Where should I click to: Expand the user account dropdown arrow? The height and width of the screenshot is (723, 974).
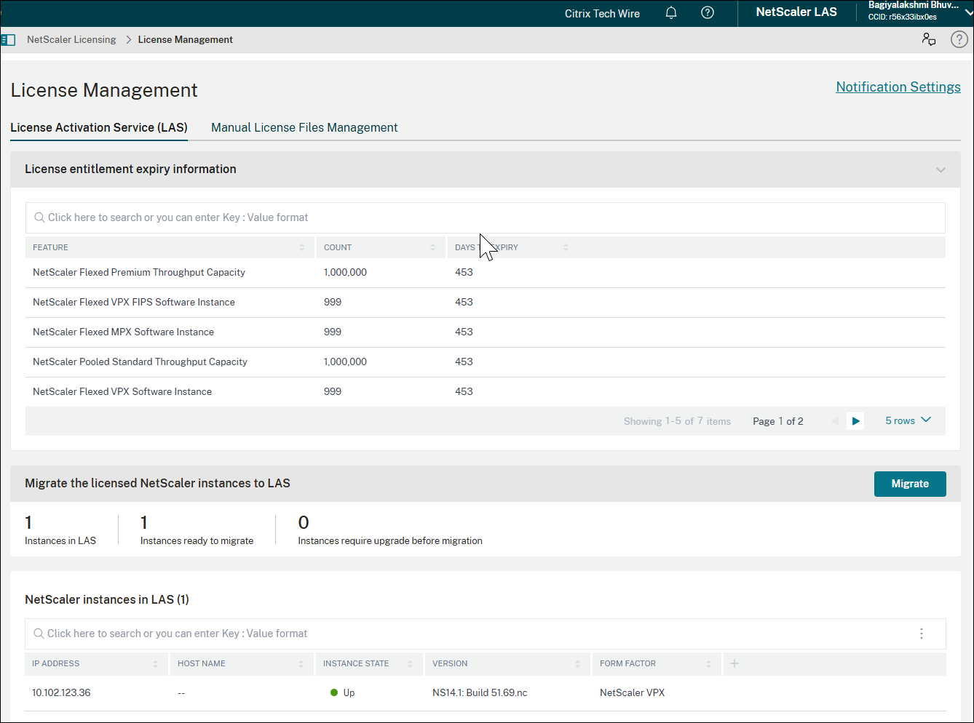[x=967, y=12]
